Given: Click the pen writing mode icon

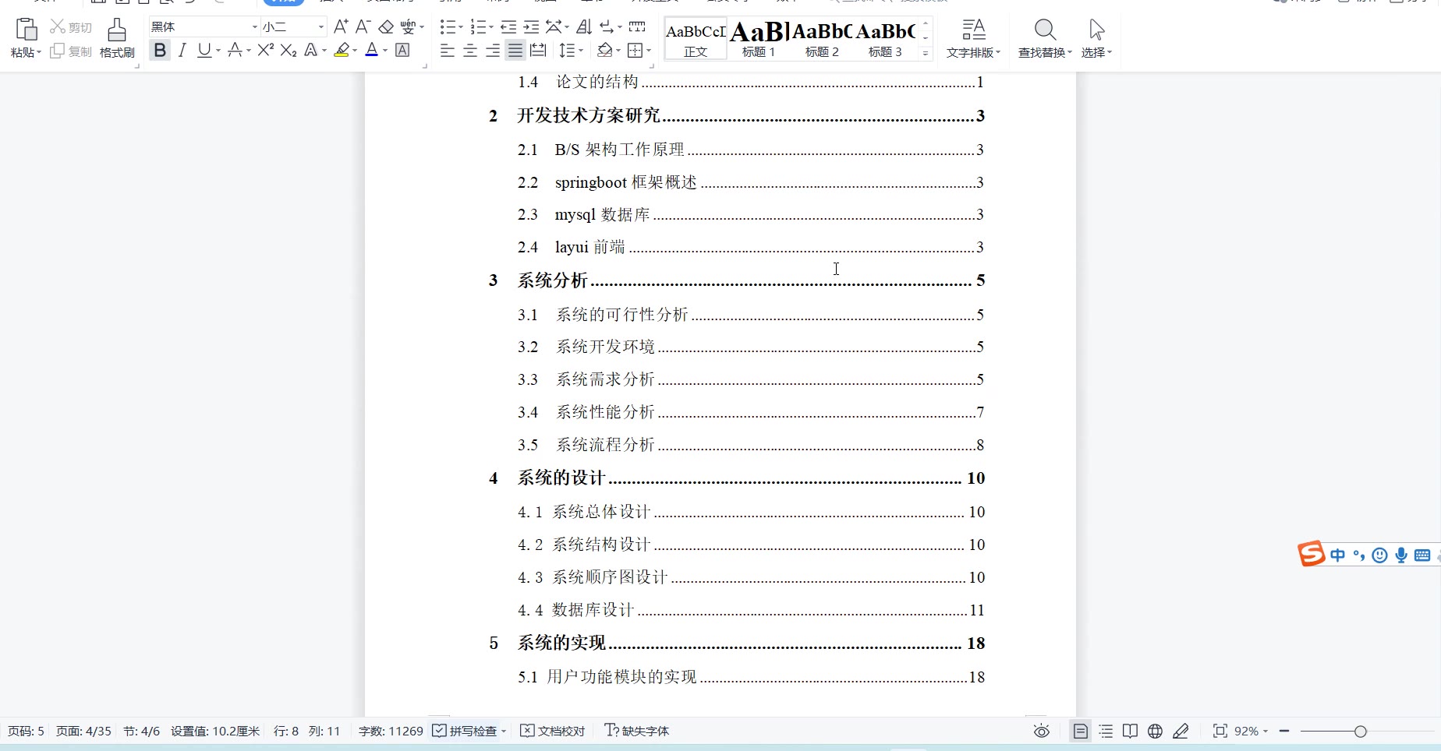Looking at the screenshot, I should click(x=1181, y=731).
